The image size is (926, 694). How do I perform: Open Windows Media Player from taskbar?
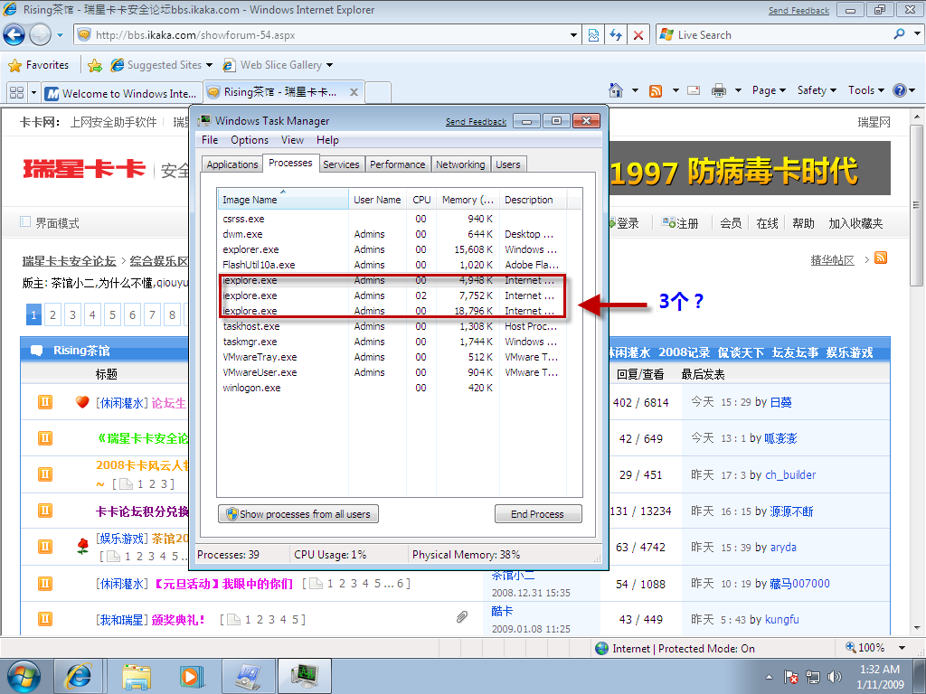point(191,675)
